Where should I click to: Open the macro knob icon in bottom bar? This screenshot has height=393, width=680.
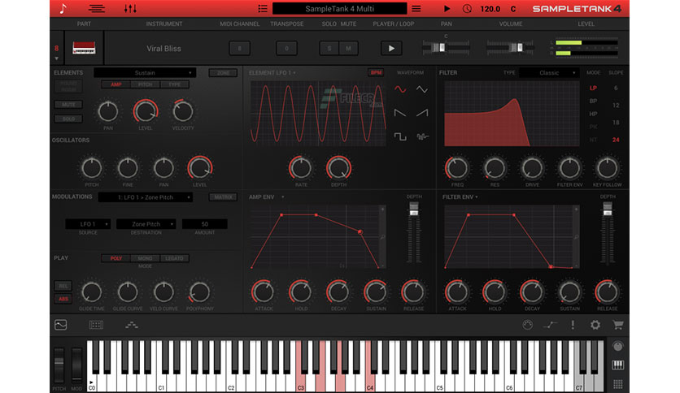pos(527,325)
